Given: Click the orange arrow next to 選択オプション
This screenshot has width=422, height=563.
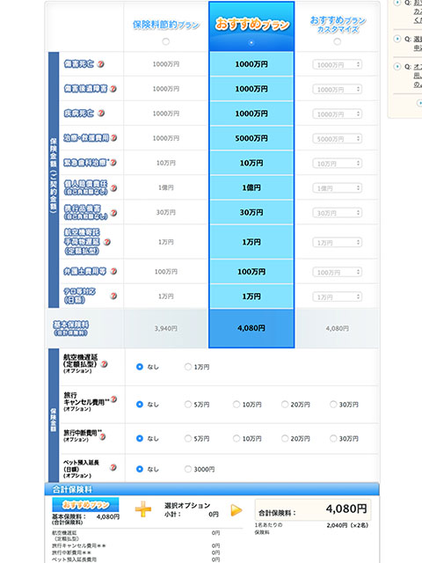Looking at the screenshot, I should point(236,510).
